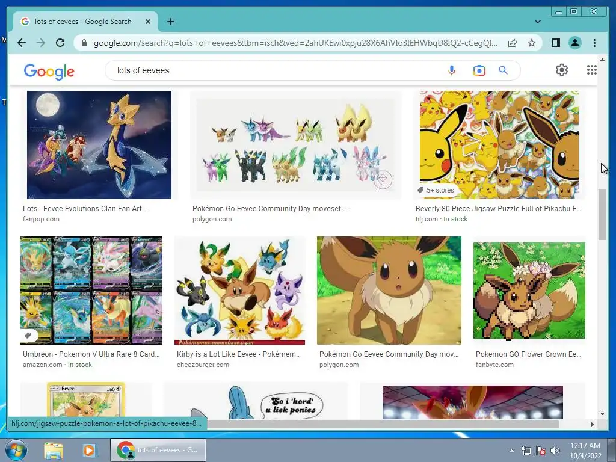
Task: Open the Eevee Evolutions Clan fan art image
Action: tap(99, 145)
